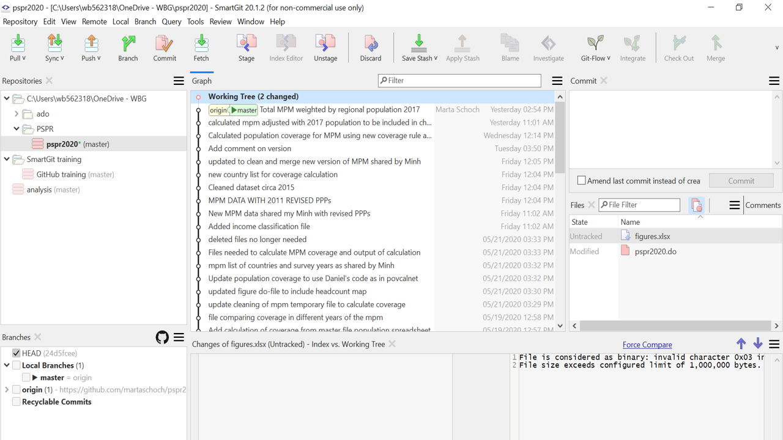Check the origin remote checkbox
The width and height of the screenshot is (783, 440).
point(17,390)
